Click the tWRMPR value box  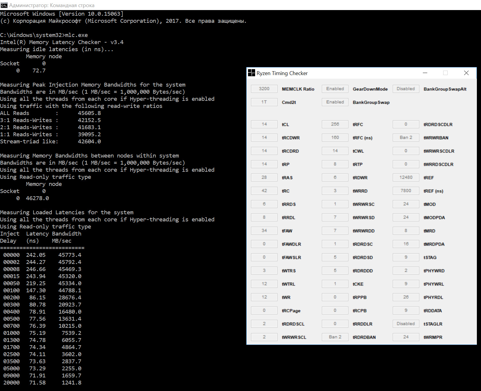[406, 337]
